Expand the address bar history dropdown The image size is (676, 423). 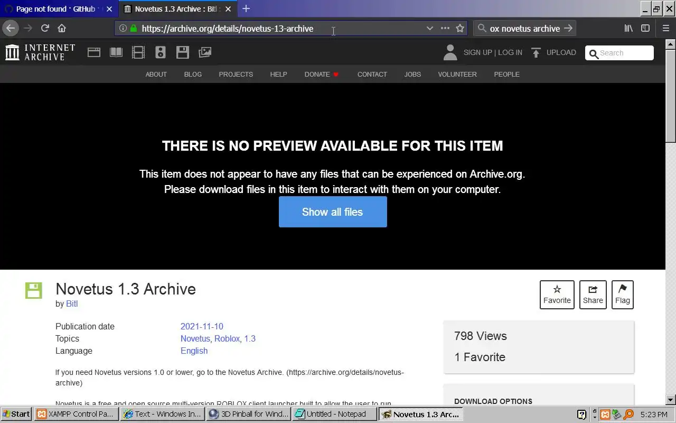coord(430,29)
